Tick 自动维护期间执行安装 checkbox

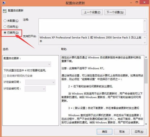pyautogui.click(x=5, y=76)
